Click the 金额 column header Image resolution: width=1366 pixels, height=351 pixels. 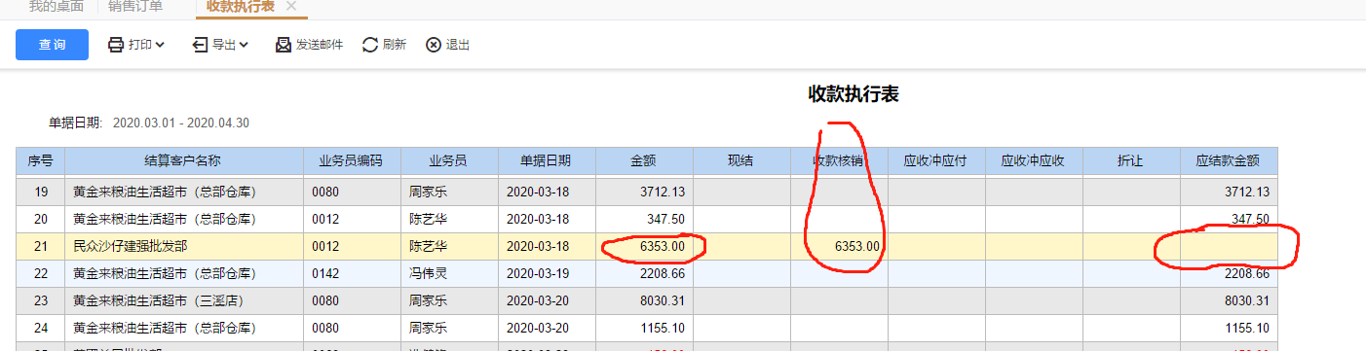(x=644, y=161)
